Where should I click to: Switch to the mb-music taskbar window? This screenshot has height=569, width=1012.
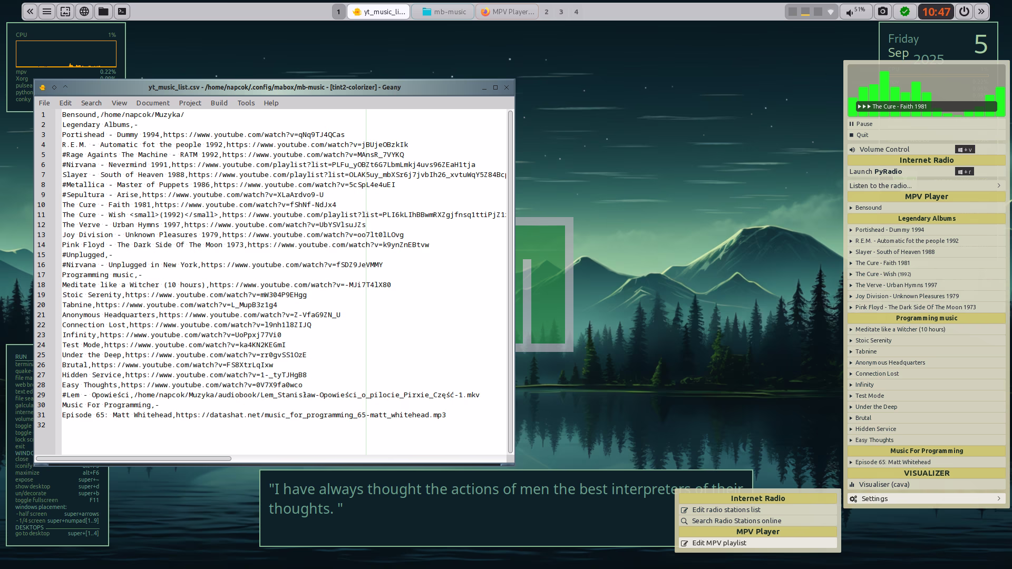pyautogui.click(x=444, y=12)
